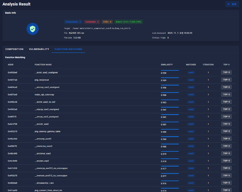Click the Components 3 badge
The width and height of the screenshot is (242, 192).
(73, 22)
